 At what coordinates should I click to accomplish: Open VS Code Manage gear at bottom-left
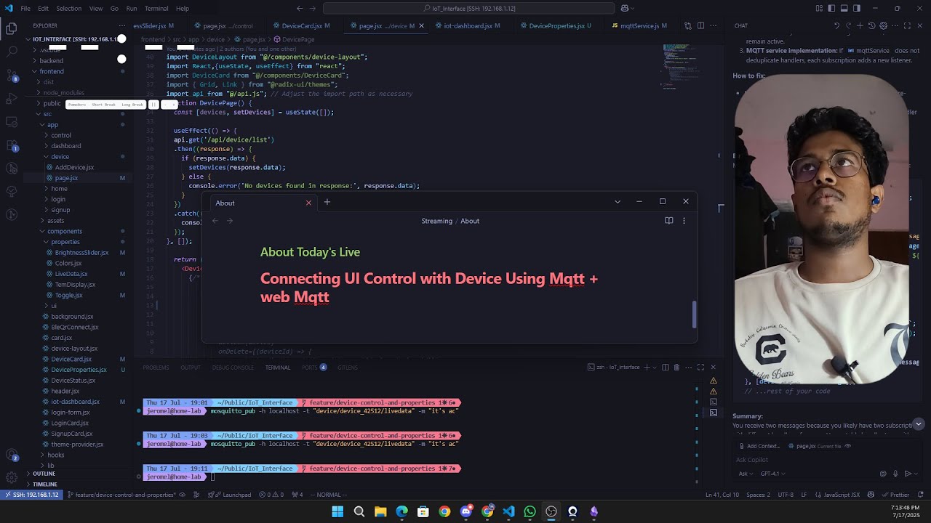point(12,477)
